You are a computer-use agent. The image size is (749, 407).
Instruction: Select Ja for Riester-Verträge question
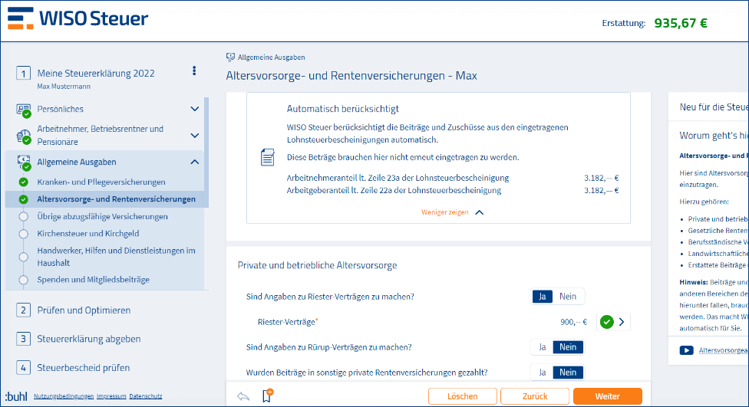[x=542, y=297]
